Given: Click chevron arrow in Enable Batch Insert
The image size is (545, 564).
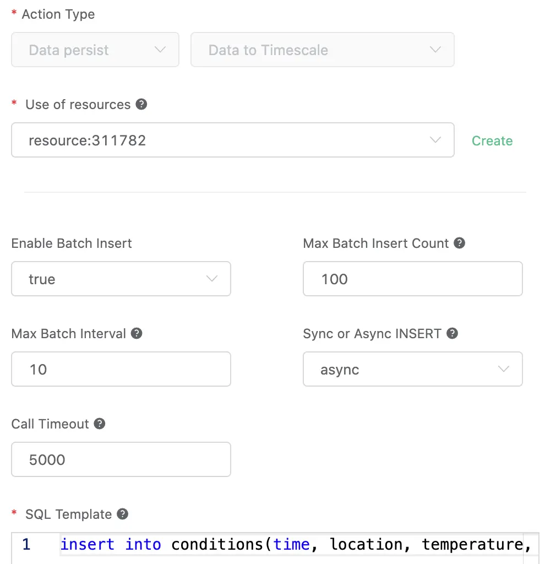Looking at the screenshot, I should pos(212,279).
